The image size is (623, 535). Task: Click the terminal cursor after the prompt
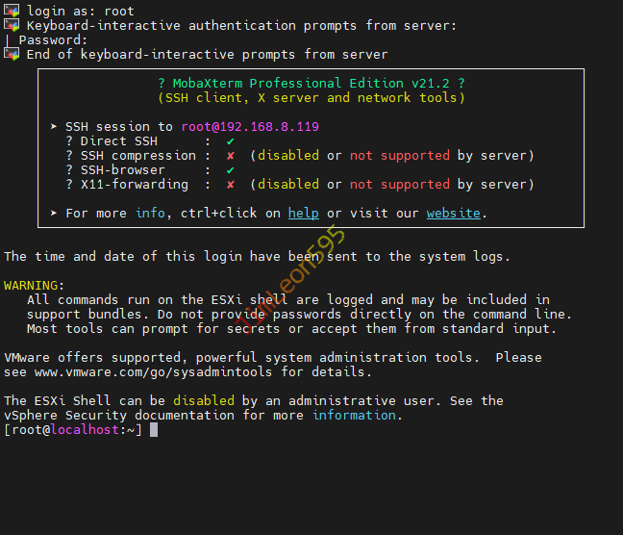(154, 430)
